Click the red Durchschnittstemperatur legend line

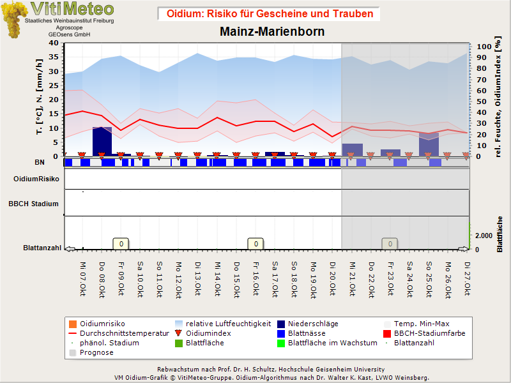click(73, 333)
